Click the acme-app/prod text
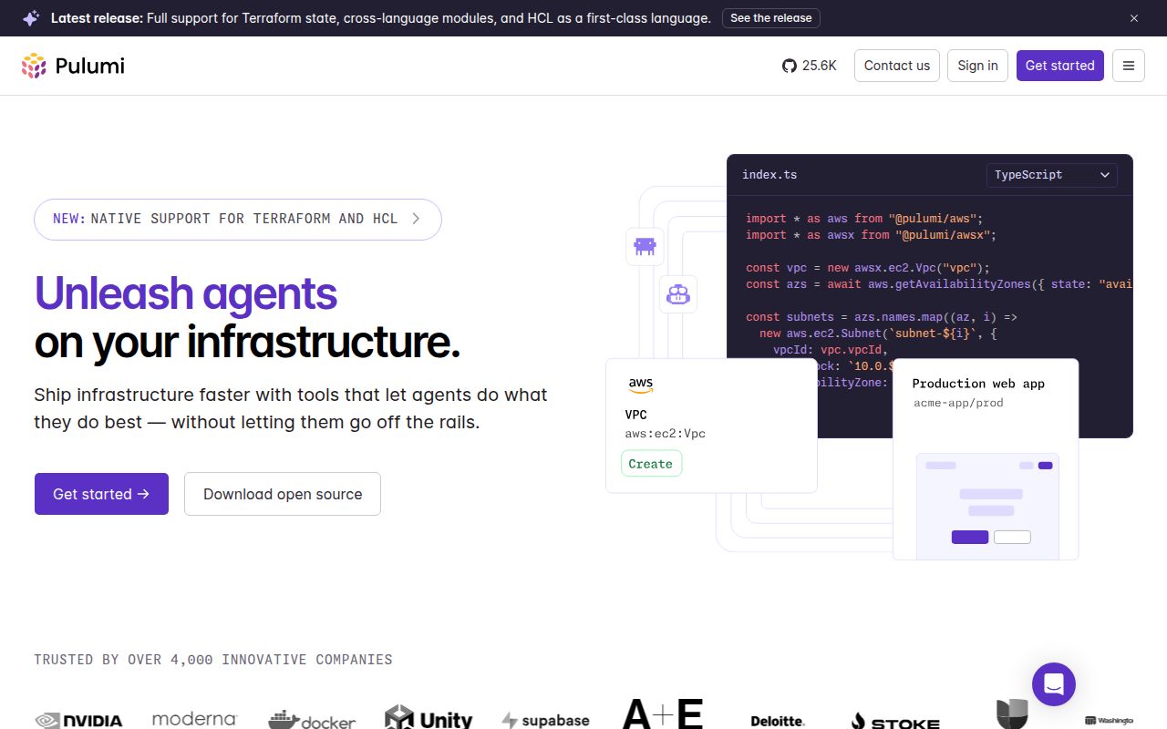 click(958, 403)
